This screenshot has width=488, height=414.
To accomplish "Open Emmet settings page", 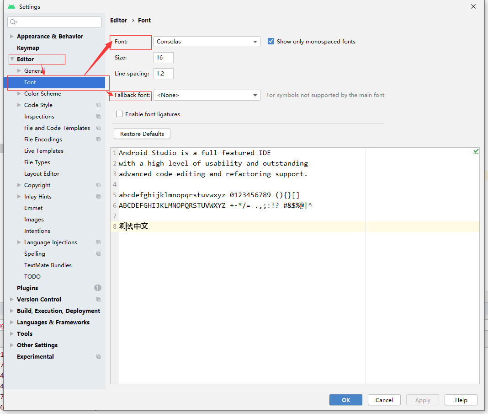I will click(x=33, y=208).
